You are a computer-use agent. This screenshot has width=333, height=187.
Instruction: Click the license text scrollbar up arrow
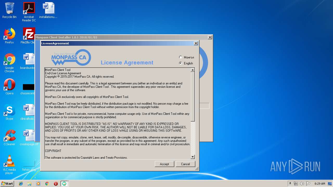[x=193, y=70]
